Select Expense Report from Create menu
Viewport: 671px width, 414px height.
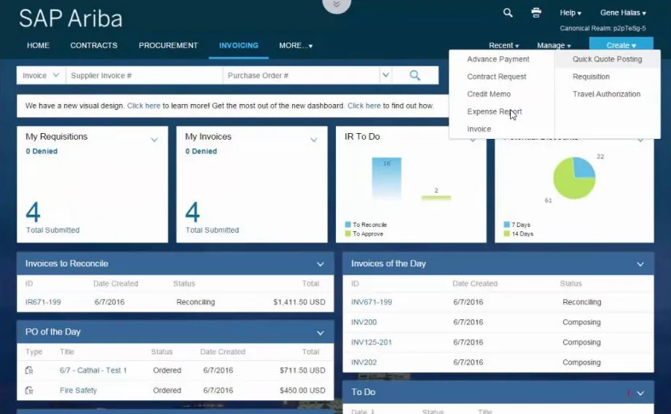[x=494, y=111]
